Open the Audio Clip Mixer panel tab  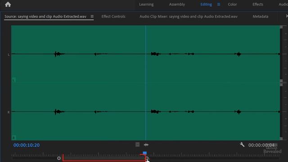[189, 17]
